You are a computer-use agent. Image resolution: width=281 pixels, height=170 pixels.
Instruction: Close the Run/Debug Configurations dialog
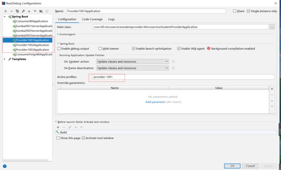(276, 3)
